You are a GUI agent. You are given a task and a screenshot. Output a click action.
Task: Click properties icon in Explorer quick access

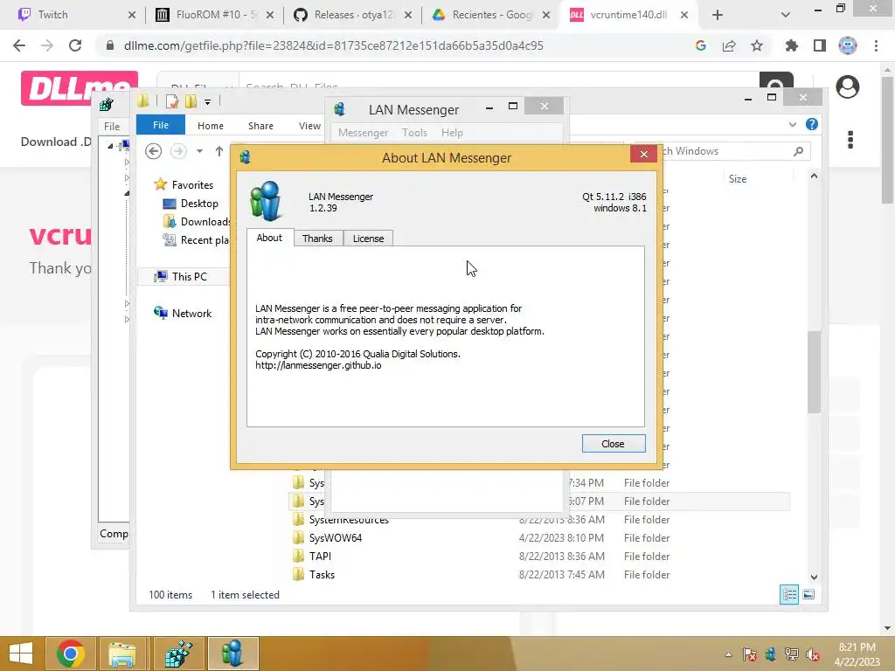pyautogui.click(x=172, y=101)
